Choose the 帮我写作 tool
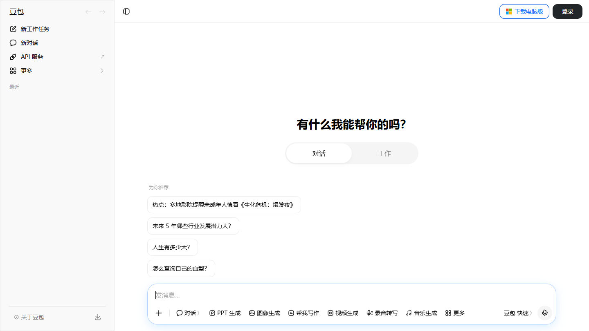Viewport: 589px width, 331px height. (x=304, y=313)
